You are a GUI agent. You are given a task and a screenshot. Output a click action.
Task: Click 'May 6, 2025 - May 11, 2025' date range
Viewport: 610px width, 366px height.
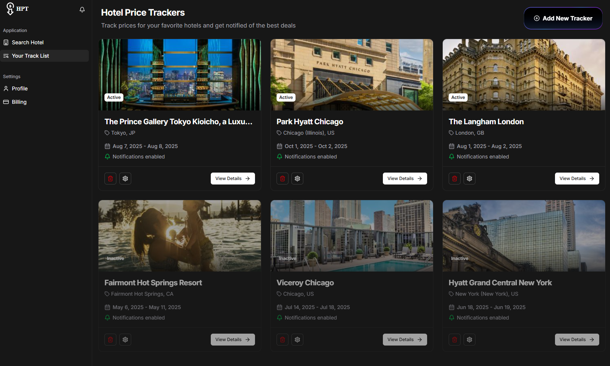point(147,307)
